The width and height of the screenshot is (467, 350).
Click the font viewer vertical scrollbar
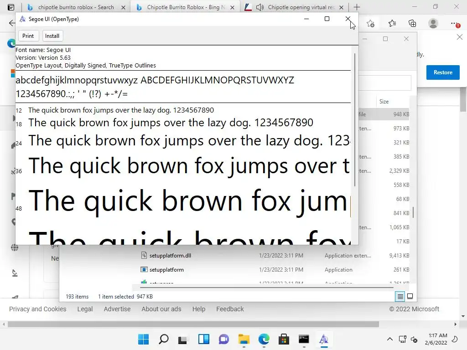point(355,120)
